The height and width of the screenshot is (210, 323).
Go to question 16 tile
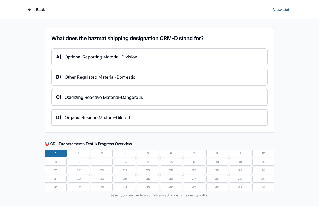point(171,162)
